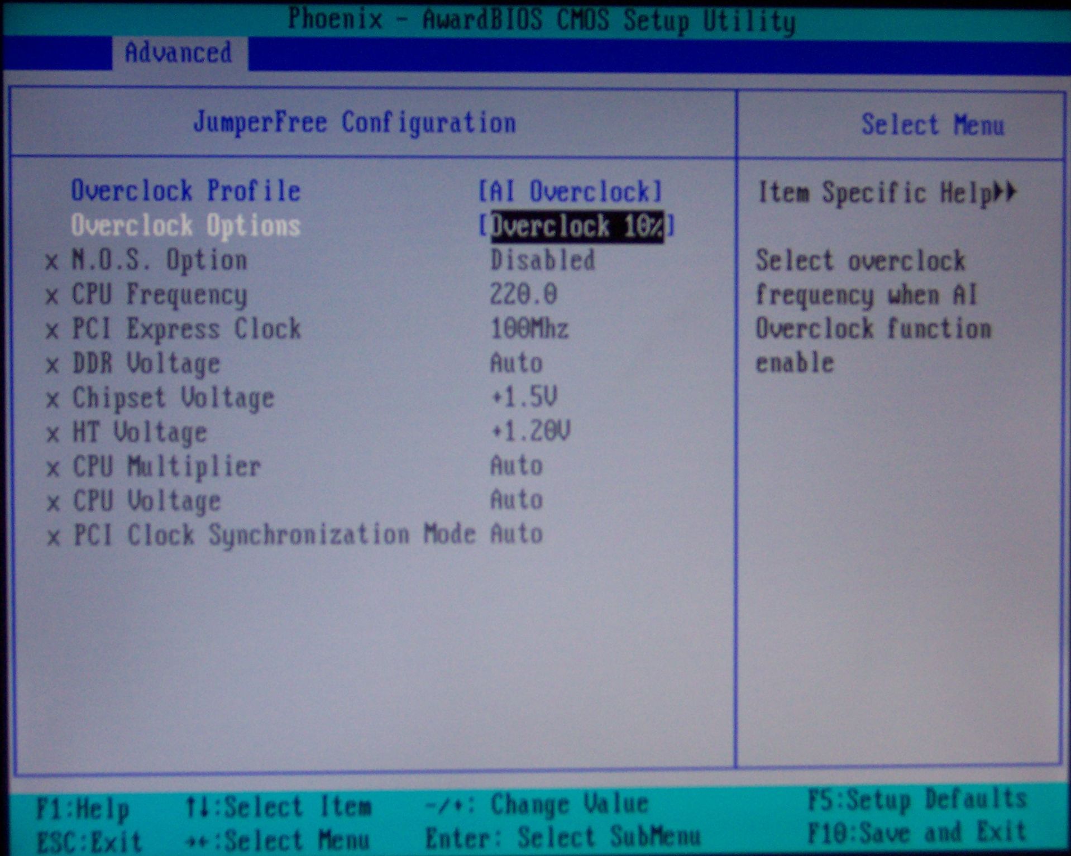Click x marker beside PCI Clock Synchronization

[53, 538]
